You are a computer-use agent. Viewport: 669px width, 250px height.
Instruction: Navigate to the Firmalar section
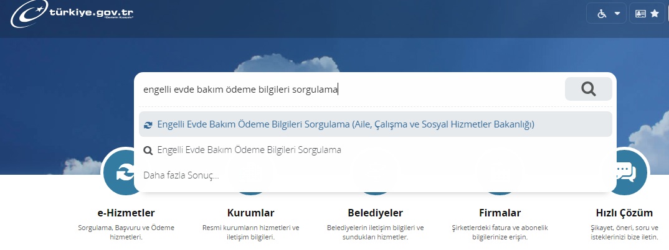(x=500, y=213)
